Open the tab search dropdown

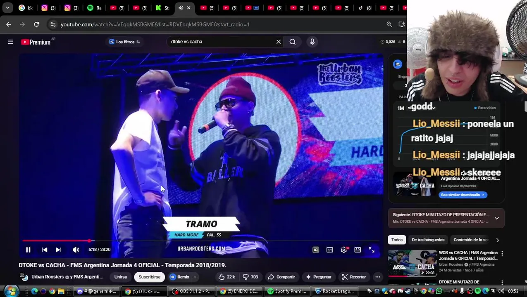[x=7, y=8]
